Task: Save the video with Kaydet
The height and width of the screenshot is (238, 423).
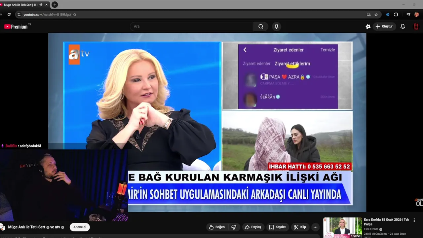Action: pyautogui.click(x=277, y=227)
